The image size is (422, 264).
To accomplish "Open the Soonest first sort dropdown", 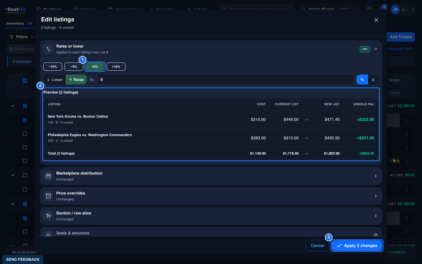I will point(401,49).
